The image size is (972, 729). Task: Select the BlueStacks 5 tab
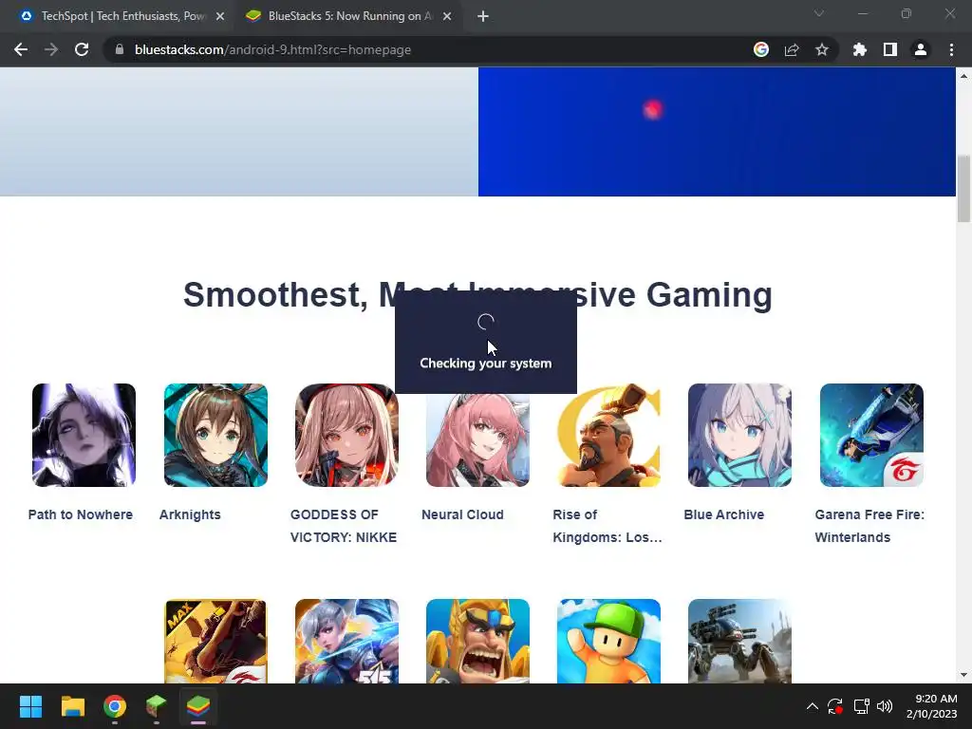(x=349, y=16)
